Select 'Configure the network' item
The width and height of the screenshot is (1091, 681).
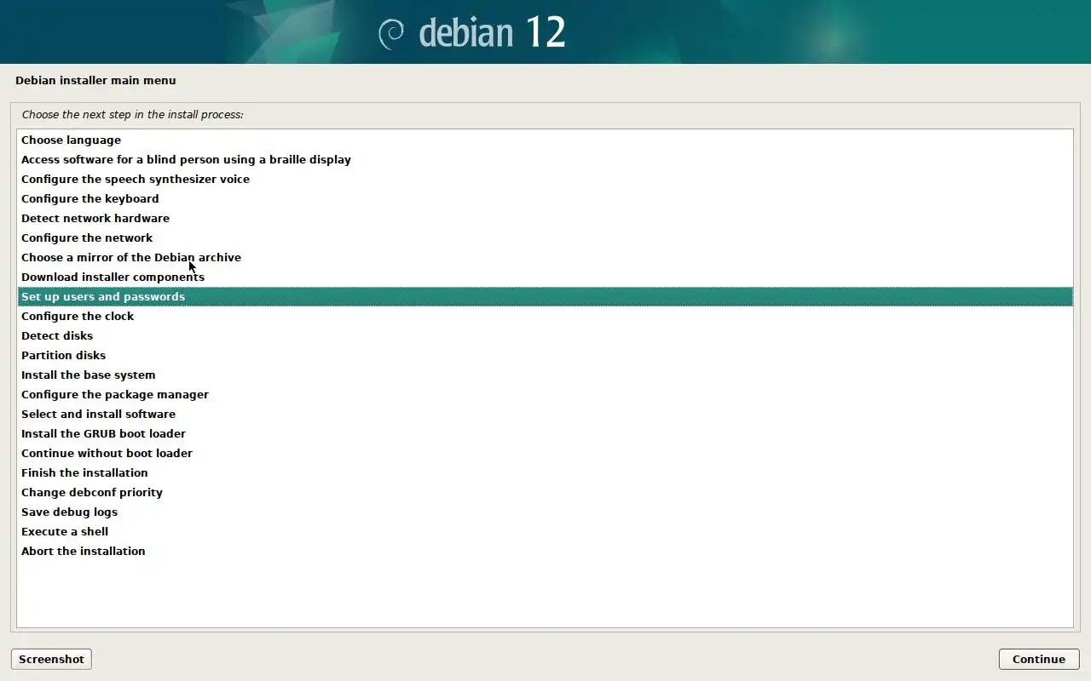(545, 237)
